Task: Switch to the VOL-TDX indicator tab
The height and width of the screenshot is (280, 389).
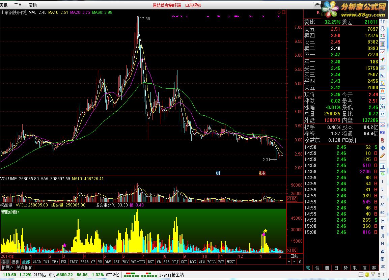Action: [138, 262]
